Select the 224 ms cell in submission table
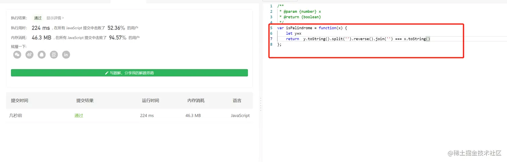This screenshot has width=507, height=162. click(147, 116)
